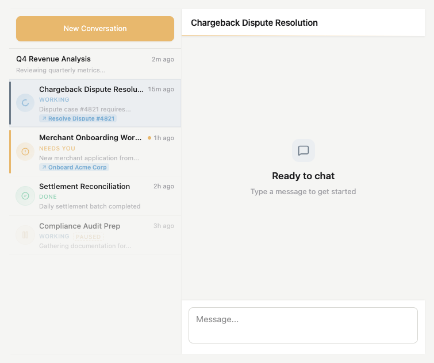
Task: Select the Q4 Revenue Analysis conversation
Action: 53,59
